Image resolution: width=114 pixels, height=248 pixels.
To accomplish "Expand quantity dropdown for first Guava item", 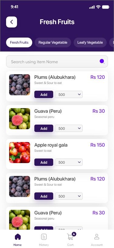I will pyautogui.click(x=69, y=128).
